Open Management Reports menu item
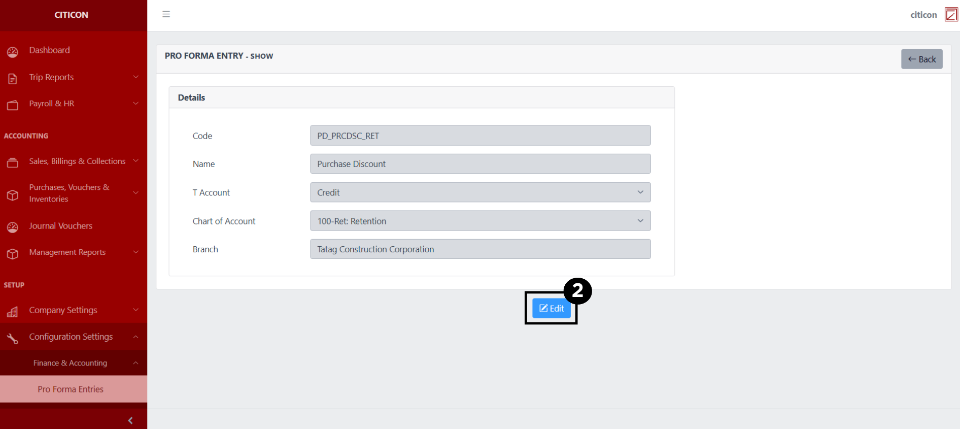 [x=74, y=252]
